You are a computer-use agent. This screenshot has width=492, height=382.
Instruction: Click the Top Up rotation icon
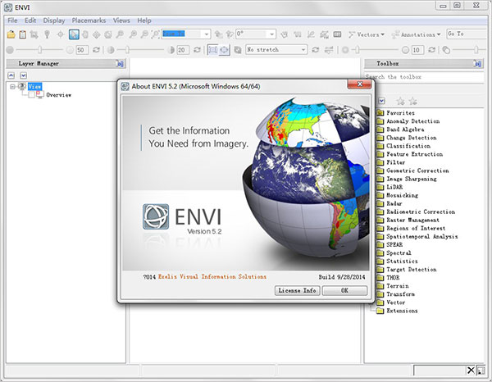pos(219,34)
